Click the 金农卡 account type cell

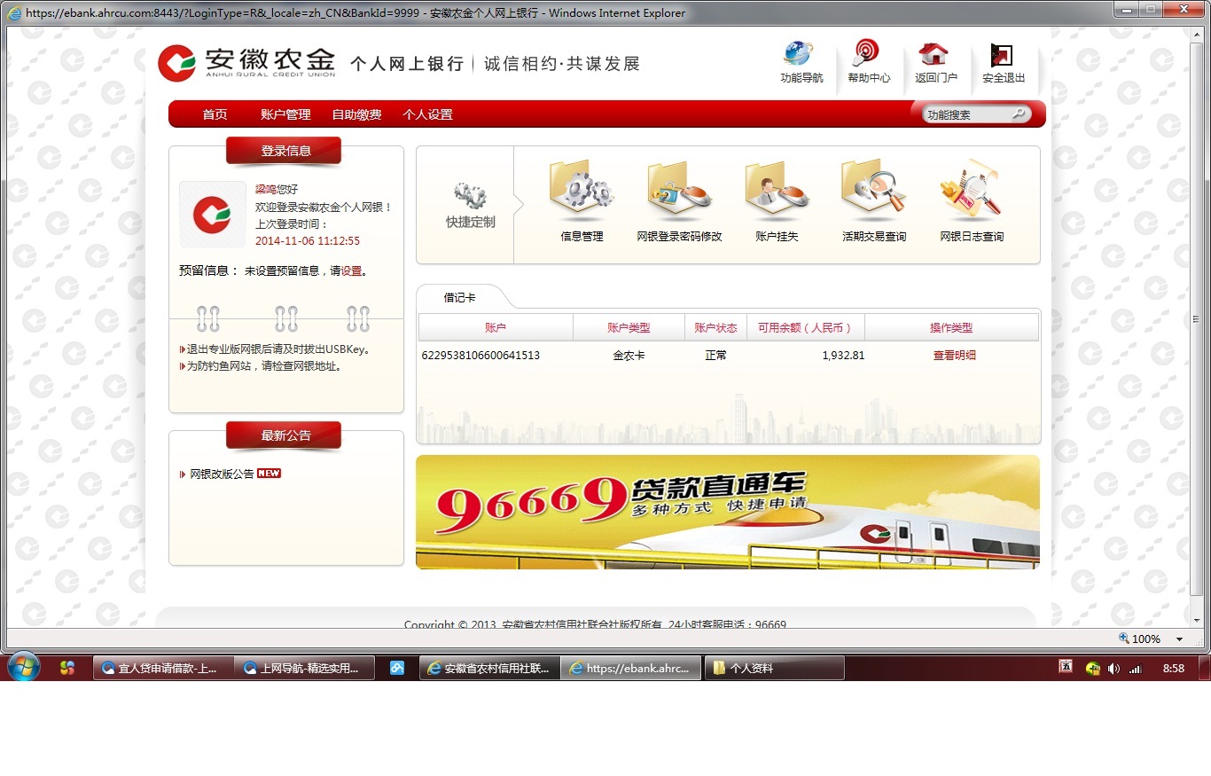click(629, 356)
